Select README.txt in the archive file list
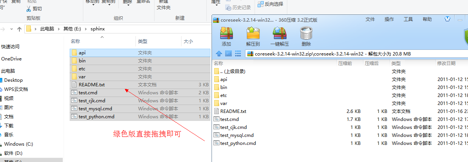Viewport: 468px width, 162px height. click(x=233, y=111)
